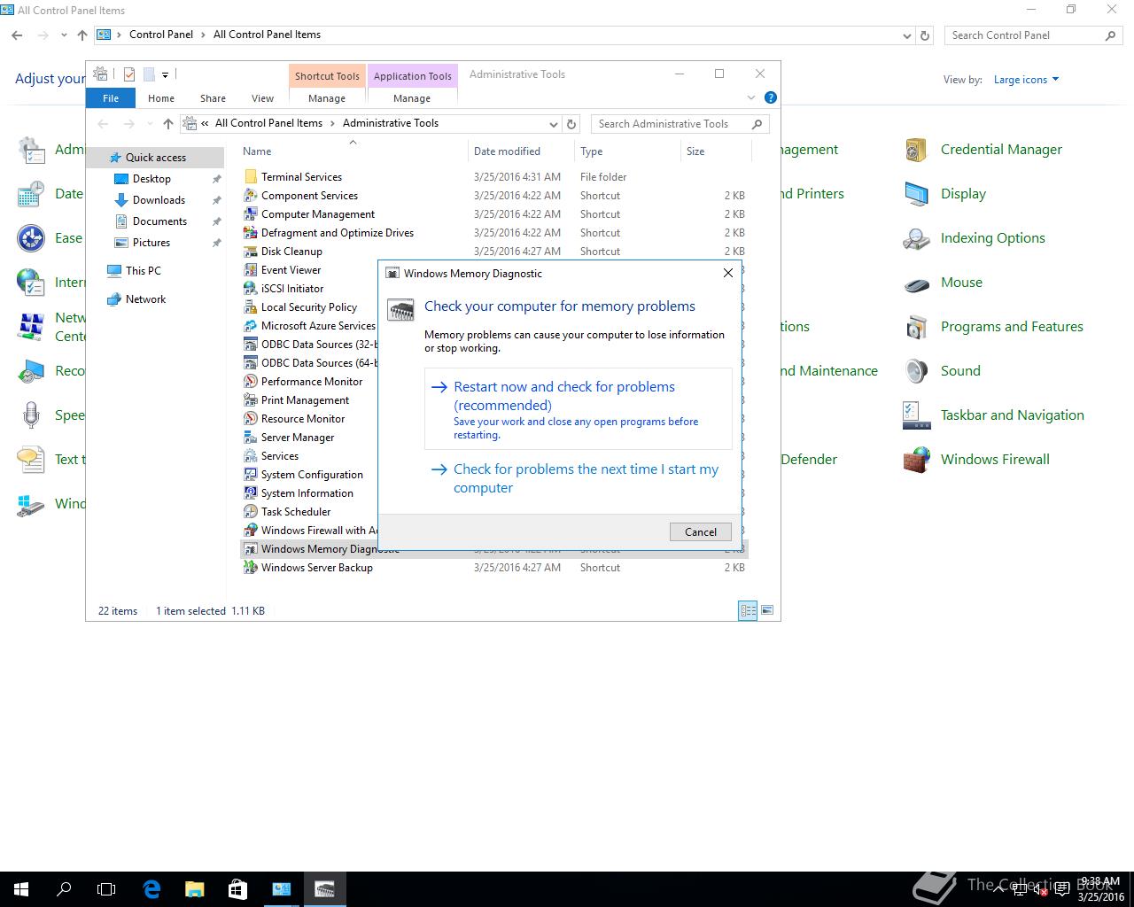This screenshot has height=907, width=1134.
Task: Switch to the Home ribbon tab
Action: 161,98
